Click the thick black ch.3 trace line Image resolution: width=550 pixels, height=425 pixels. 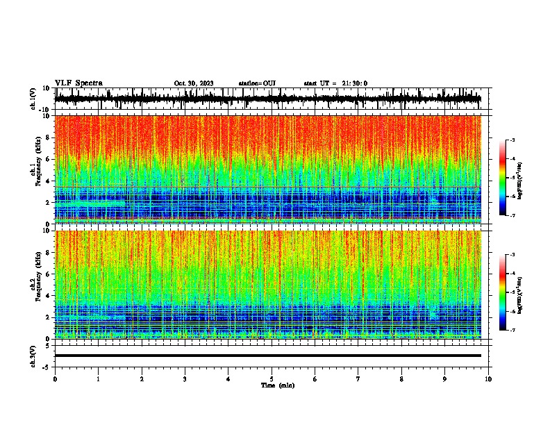point(267,356)
